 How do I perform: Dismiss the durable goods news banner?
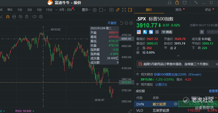216,64
